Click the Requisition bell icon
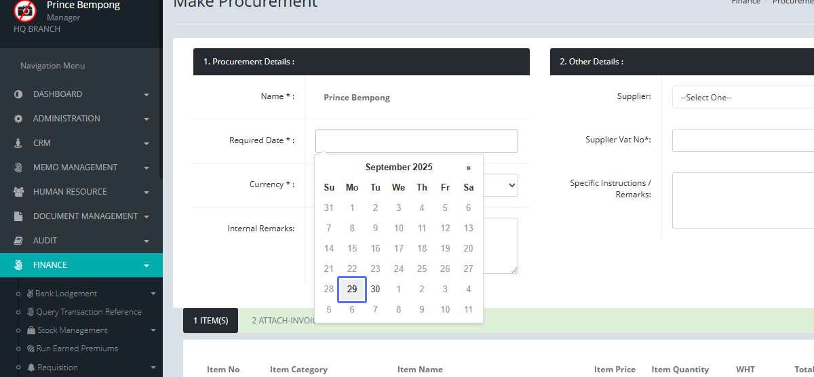The image size is (814, 377). tap(31, 368)
